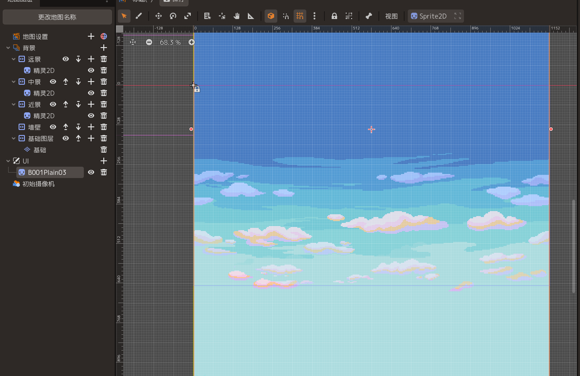Collapse the 背景 group
The image size is (580, 376).
(x=8, y=48)
